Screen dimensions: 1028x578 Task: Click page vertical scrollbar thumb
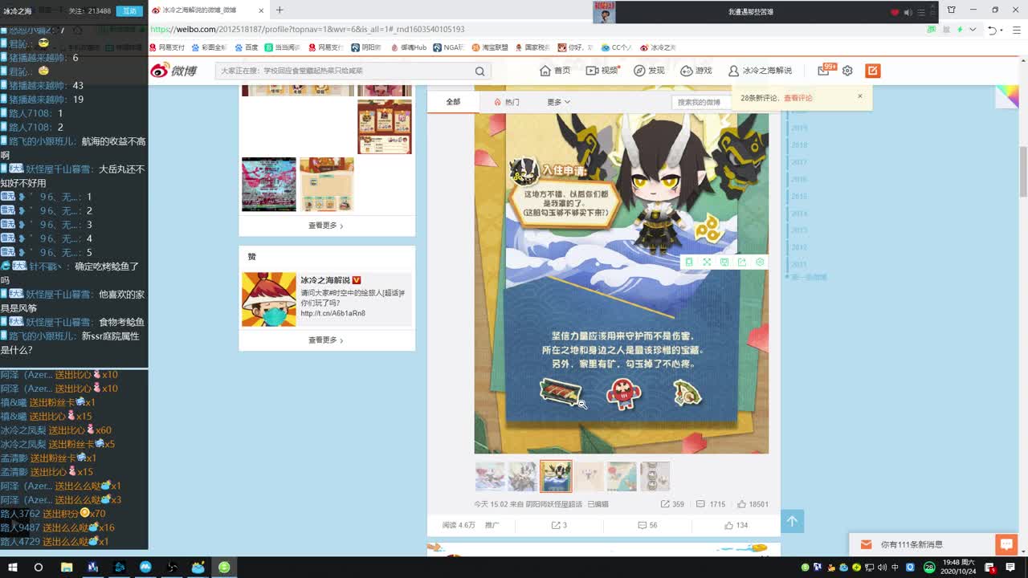pyautogui.click(x=1022, y=170)
